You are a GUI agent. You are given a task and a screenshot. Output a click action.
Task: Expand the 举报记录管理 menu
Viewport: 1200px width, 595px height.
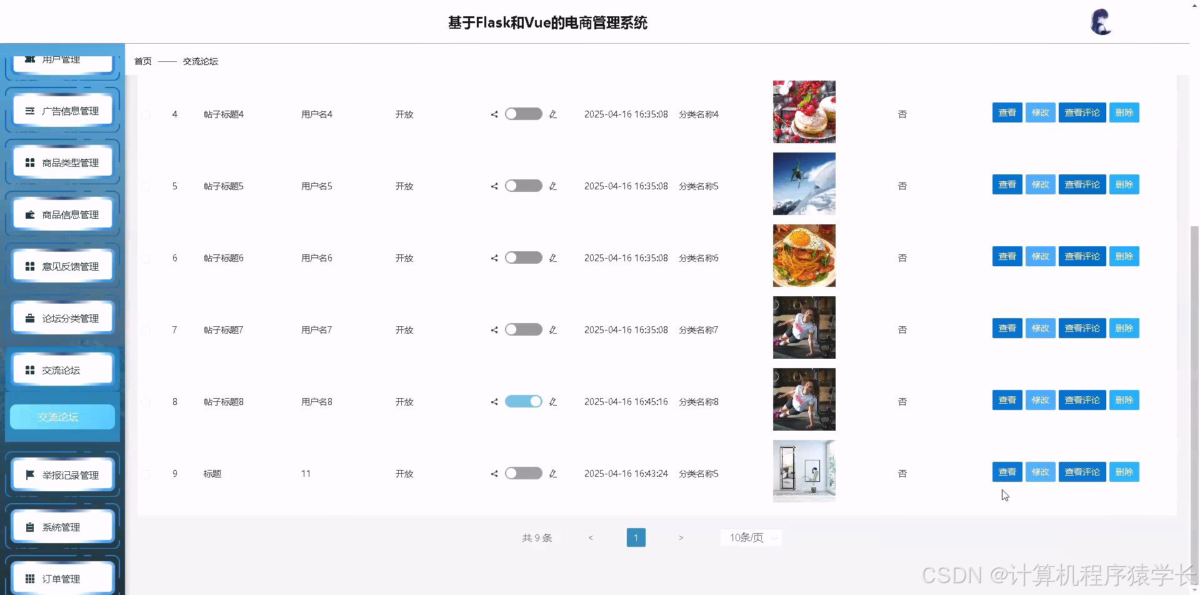[x=62, y=475]
